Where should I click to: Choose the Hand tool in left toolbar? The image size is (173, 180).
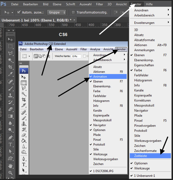pyautogui.click(x=10, y=166)
